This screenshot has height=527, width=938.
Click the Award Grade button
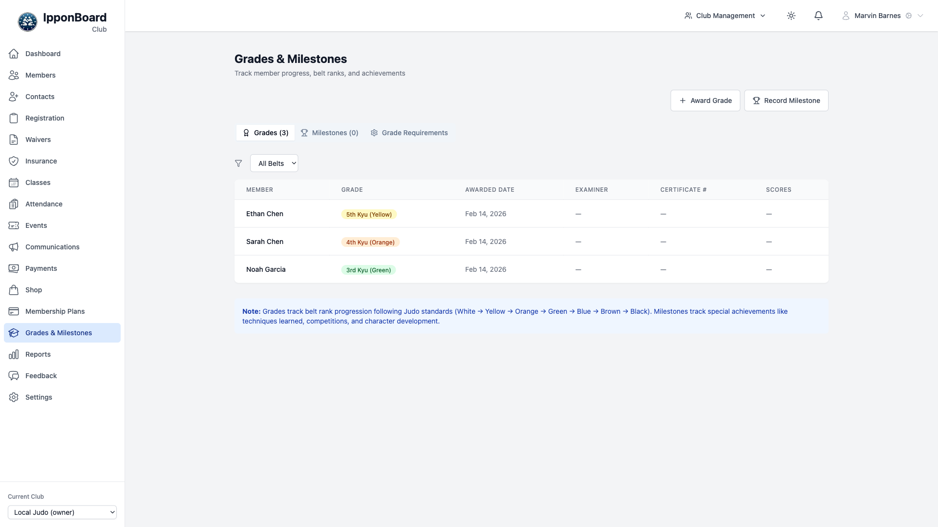(x=705, y=101)
